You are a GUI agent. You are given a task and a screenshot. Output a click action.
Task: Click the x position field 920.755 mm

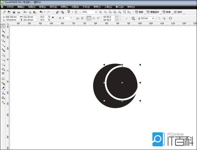12,17
